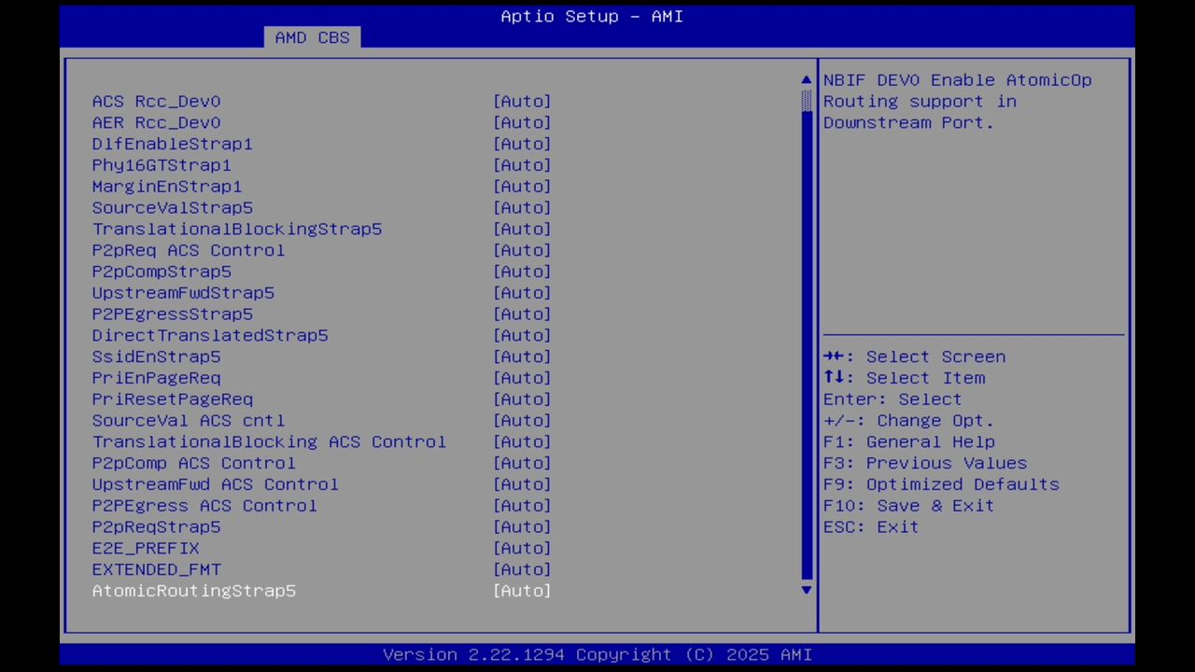This screenshot has height=672, width=1195.
Task: Select the SourceValStrap5 entry
Action: tap(522, 207)
